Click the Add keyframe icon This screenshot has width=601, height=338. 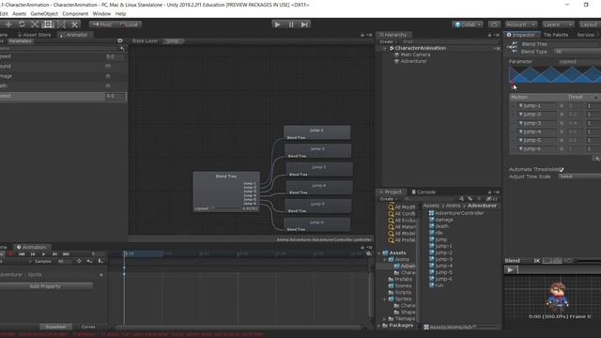coord(89,261)
